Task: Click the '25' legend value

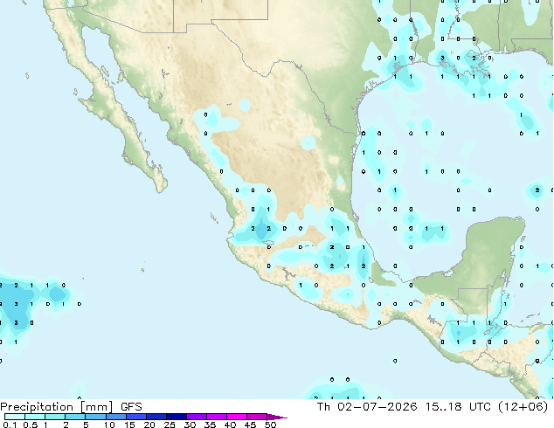Action: pos(170,425)
